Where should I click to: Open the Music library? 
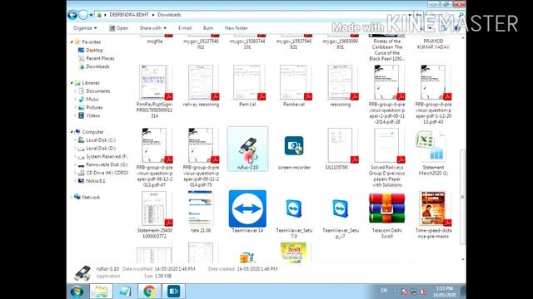(x=92, y=99)
